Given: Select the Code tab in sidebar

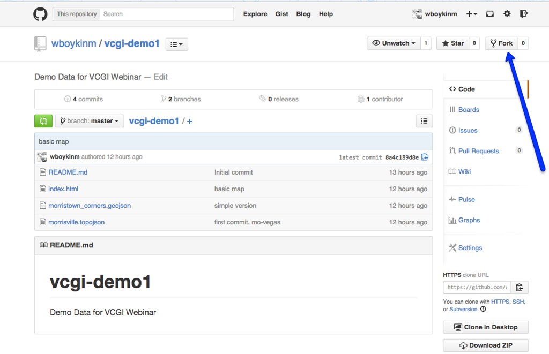Looking at the screenshot, I should point(486,89).
